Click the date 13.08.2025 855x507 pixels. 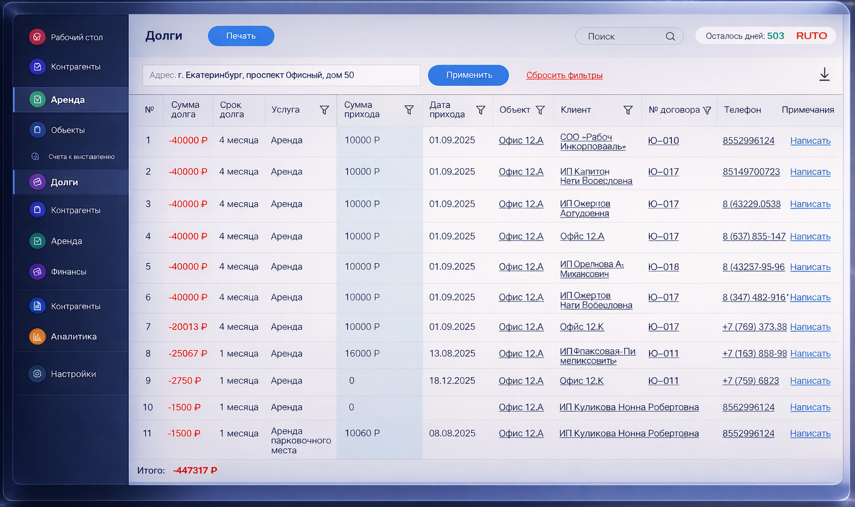[452, 354]
